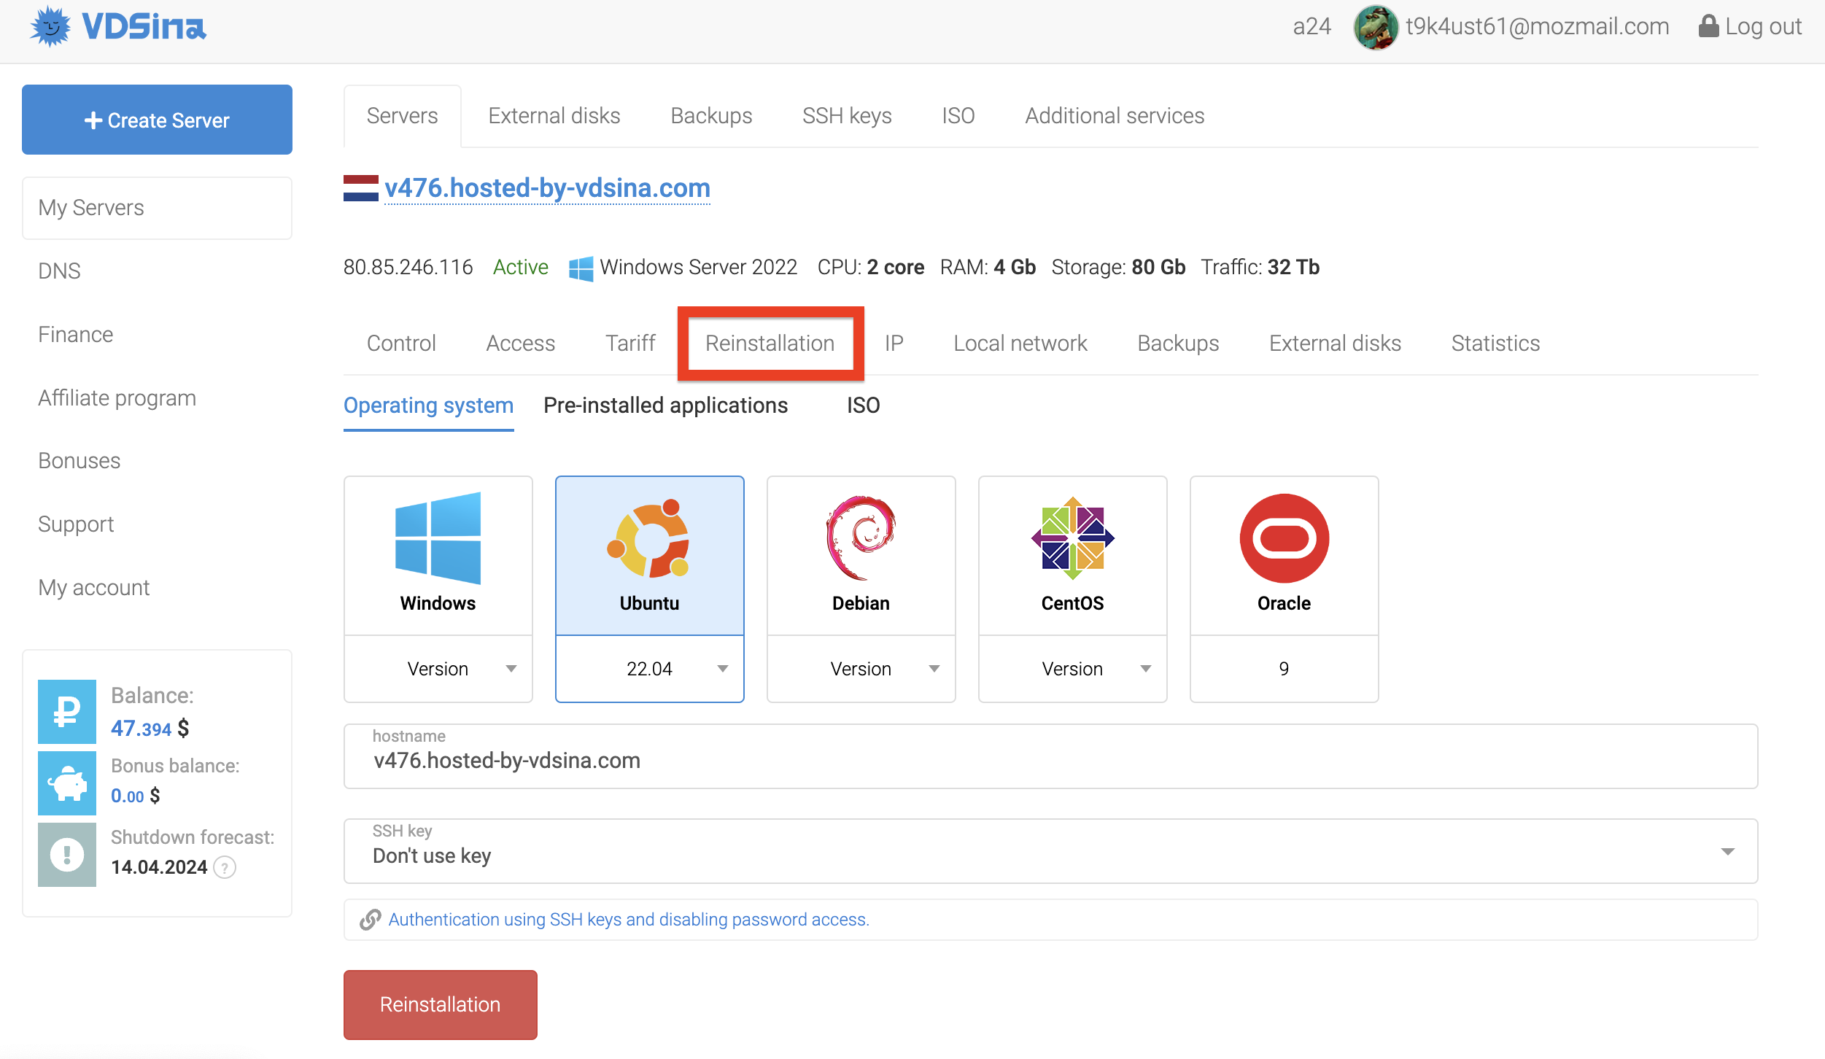Screen dimensions: 1825x1059
Task: Open the Windows Version dropdown
Action: [438, 669]
